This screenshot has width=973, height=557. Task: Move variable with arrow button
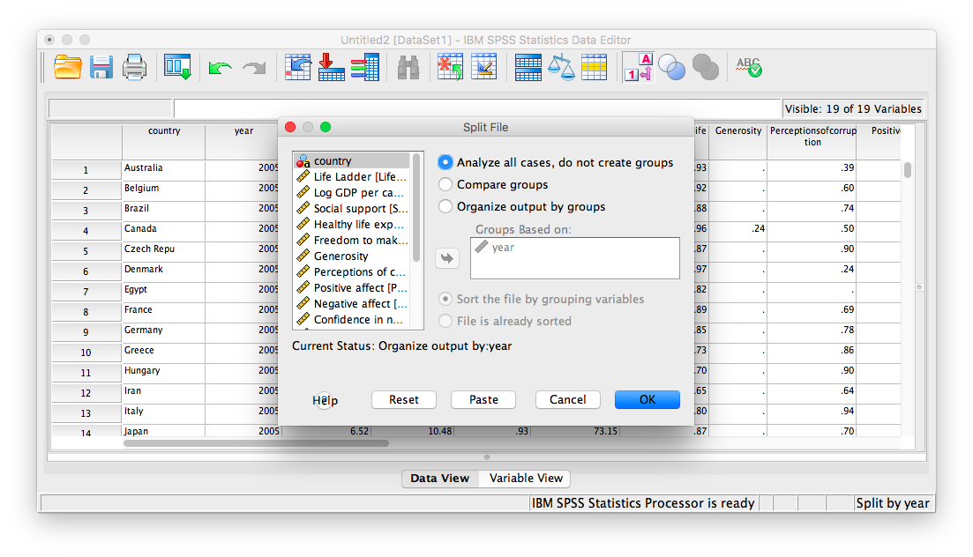(447, 258)
